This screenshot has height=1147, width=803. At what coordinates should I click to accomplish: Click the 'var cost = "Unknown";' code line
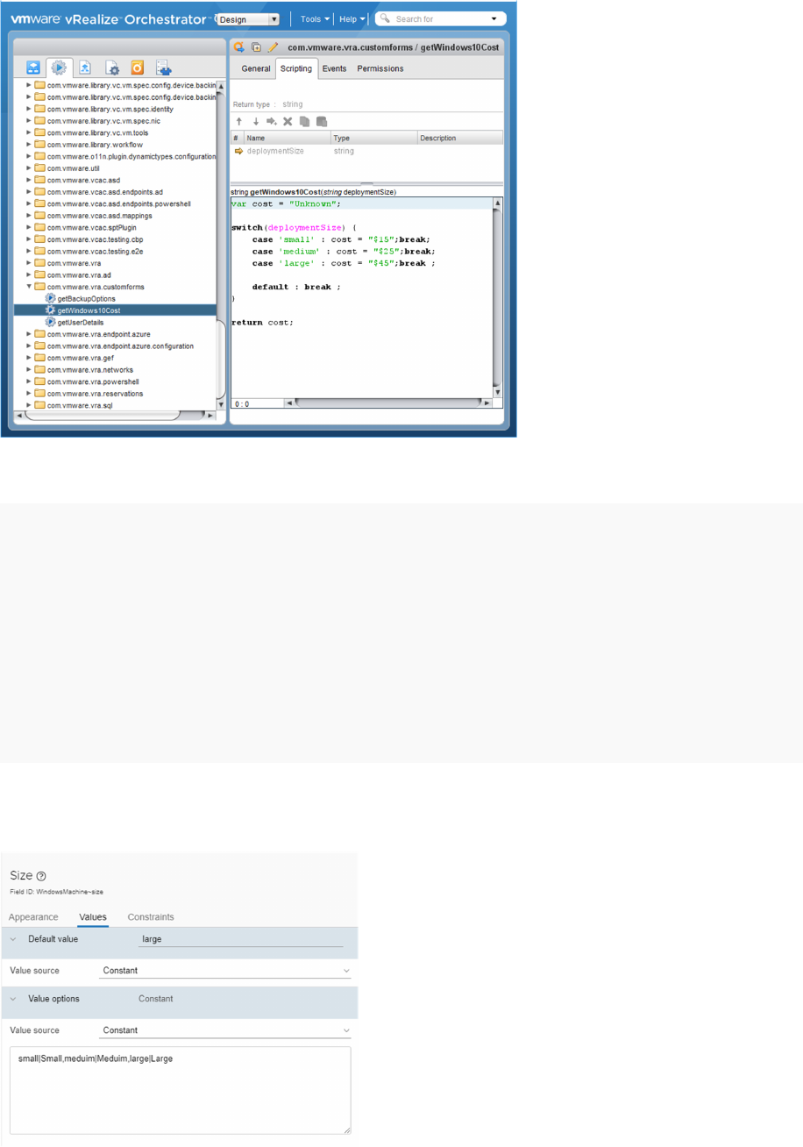click(x=285, y=203)
